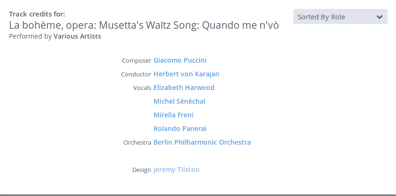Open Herbert von Karajan conductor link
This screenshot has width=396, height=196.
pyautogui.click(x=186, y=74)
